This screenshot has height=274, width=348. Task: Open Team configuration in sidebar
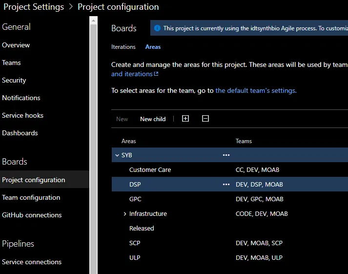click(x=31, y=197)
